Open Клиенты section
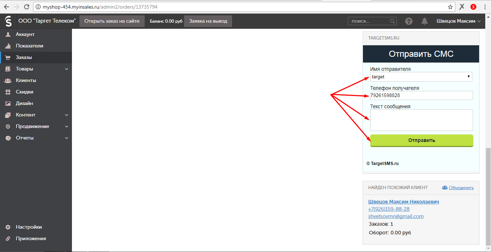Viewport: 491px width, 252px height. pos(26,81)
